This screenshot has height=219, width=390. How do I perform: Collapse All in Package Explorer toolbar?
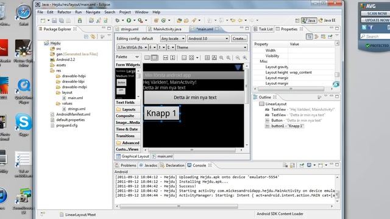pyautogui.click(x=86, y=36)
